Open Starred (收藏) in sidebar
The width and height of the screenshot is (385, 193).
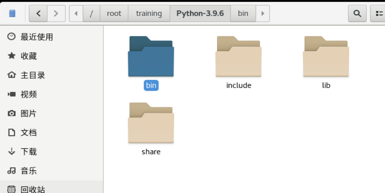28,56
